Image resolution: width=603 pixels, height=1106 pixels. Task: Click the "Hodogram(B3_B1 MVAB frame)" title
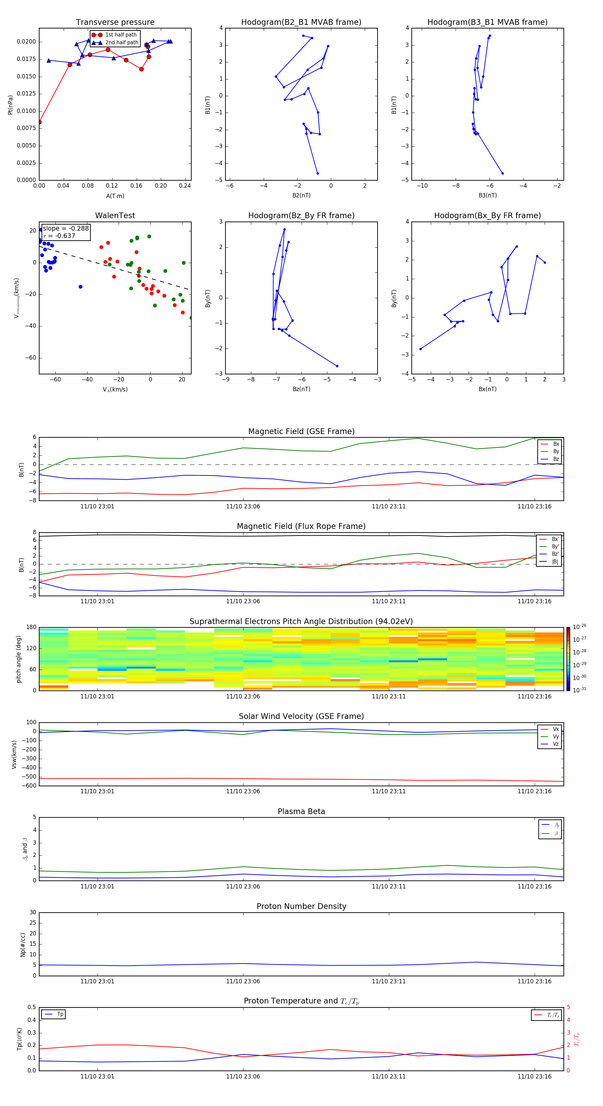coord(487,22)
